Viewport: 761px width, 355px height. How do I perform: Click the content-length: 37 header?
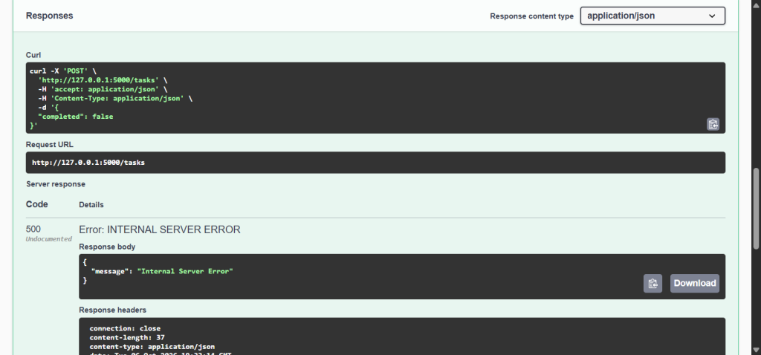coord(128,337)
